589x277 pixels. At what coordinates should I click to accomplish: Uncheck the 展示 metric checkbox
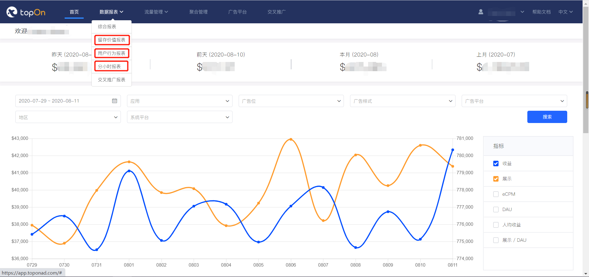pos(496,179)
